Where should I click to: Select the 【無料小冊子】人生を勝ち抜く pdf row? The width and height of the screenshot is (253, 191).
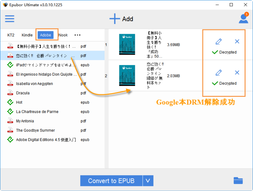pyautogui.click(x=52, y=46)
